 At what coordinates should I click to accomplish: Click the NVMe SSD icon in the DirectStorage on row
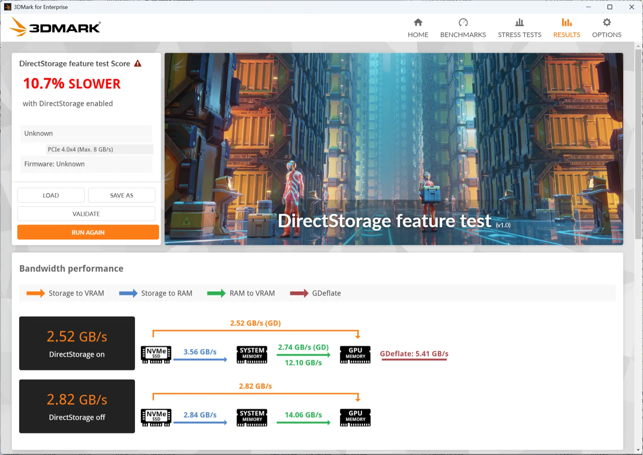pos(156,354)
